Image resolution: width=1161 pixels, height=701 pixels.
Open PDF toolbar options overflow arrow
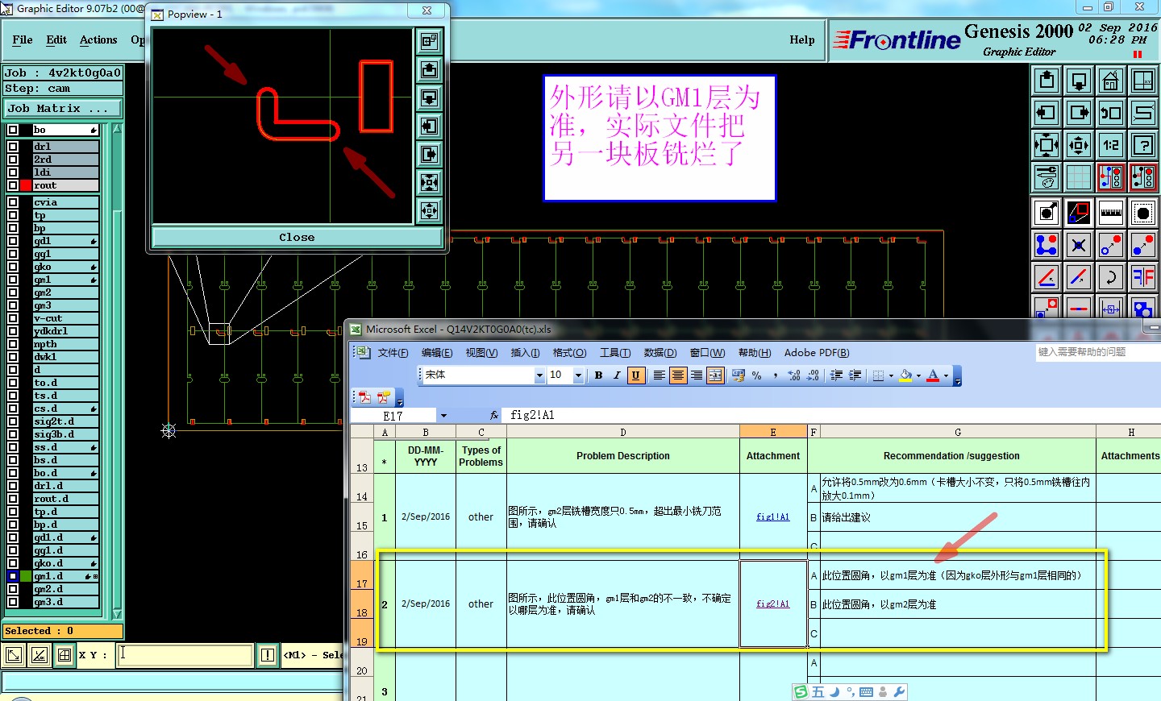tap(399, 398)
